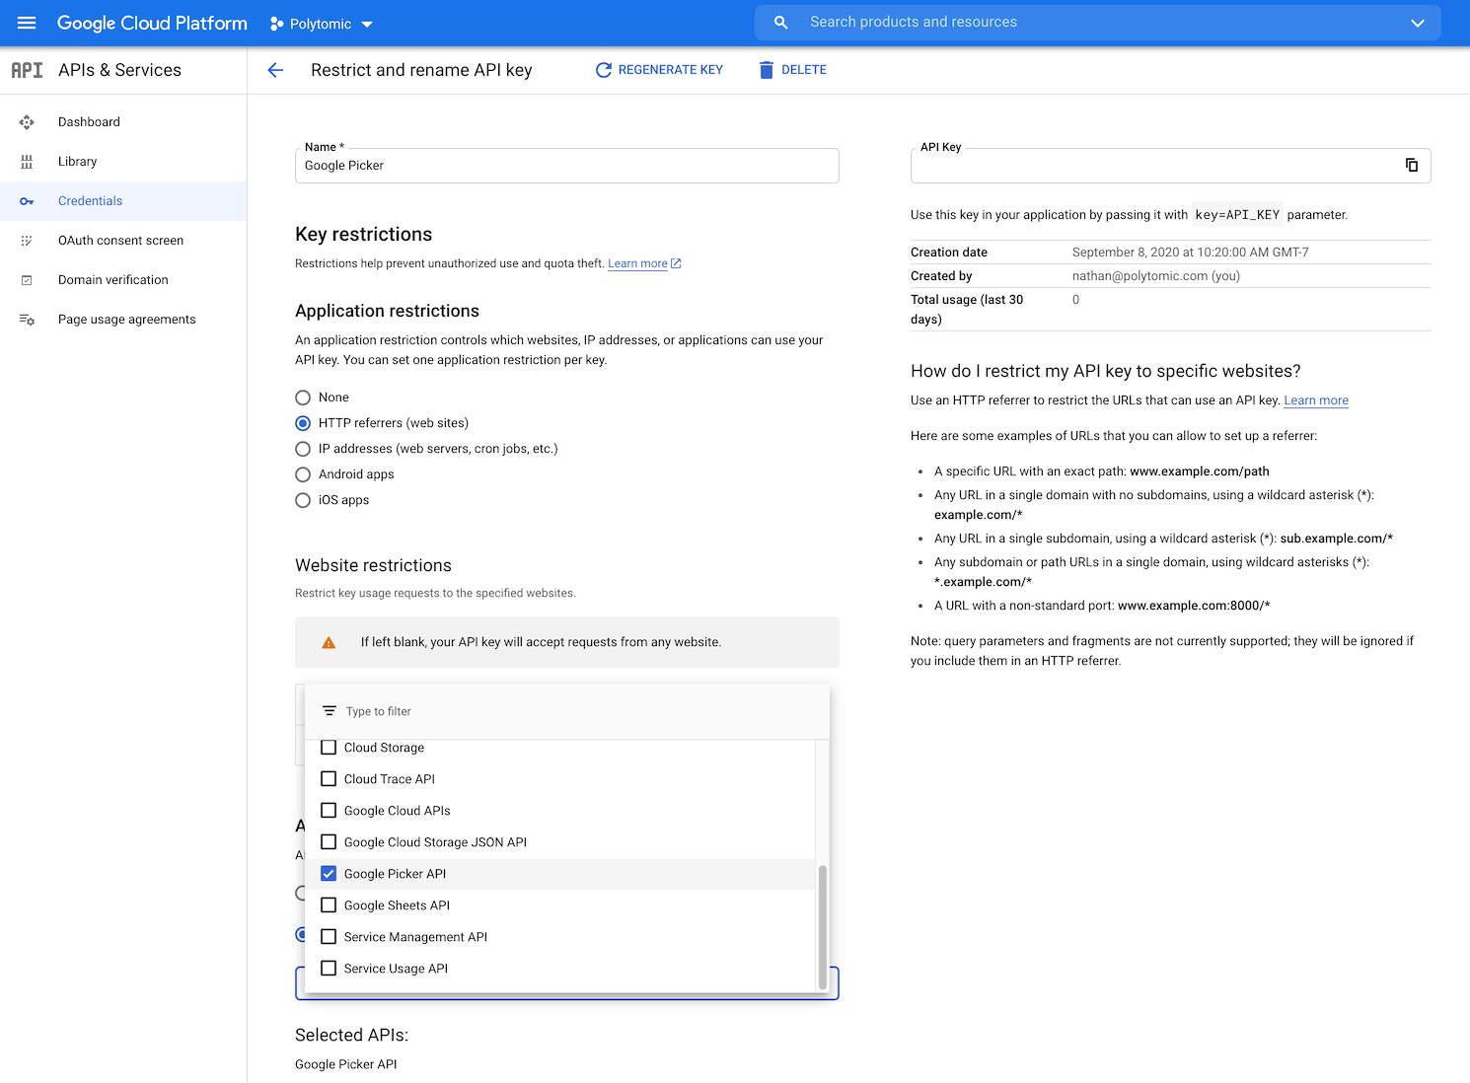Click the filter icon in API dropdown
This screenshot has width=1470, height=1083.
click(330, 711)
